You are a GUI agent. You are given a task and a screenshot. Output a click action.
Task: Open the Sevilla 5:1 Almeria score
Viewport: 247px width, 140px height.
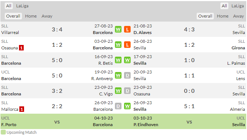189,106
